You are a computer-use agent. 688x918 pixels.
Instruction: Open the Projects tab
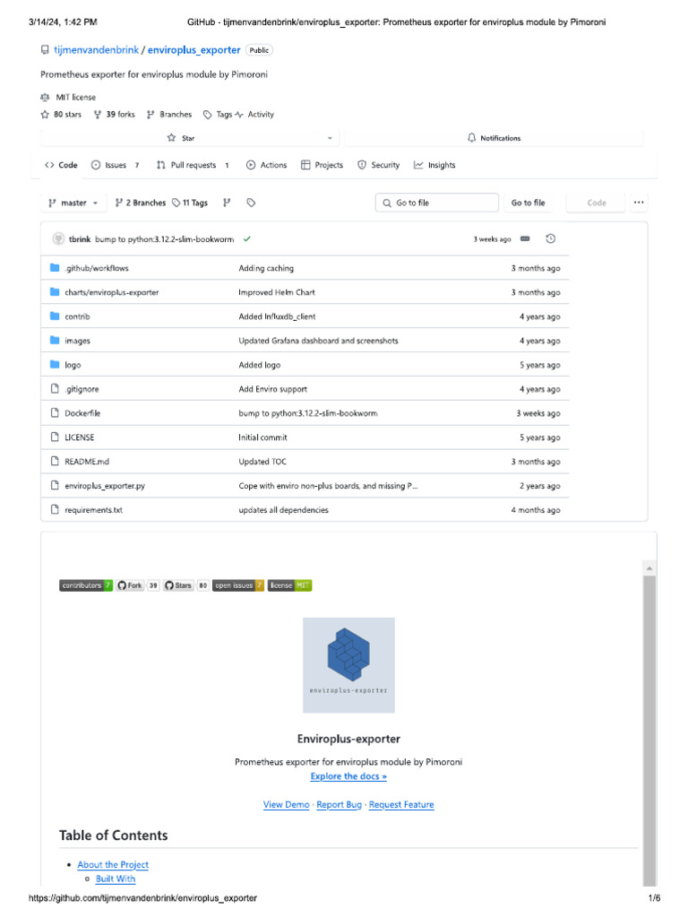322,165
